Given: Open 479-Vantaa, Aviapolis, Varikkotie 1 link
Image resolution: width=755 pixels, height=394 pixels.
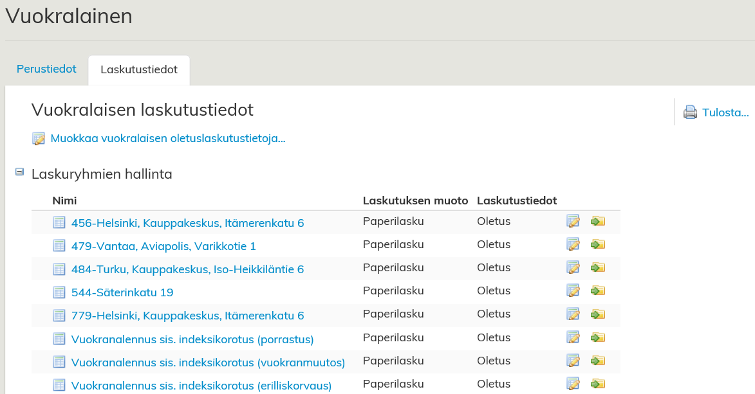Looking at the screenshot, I should [163, 246].
